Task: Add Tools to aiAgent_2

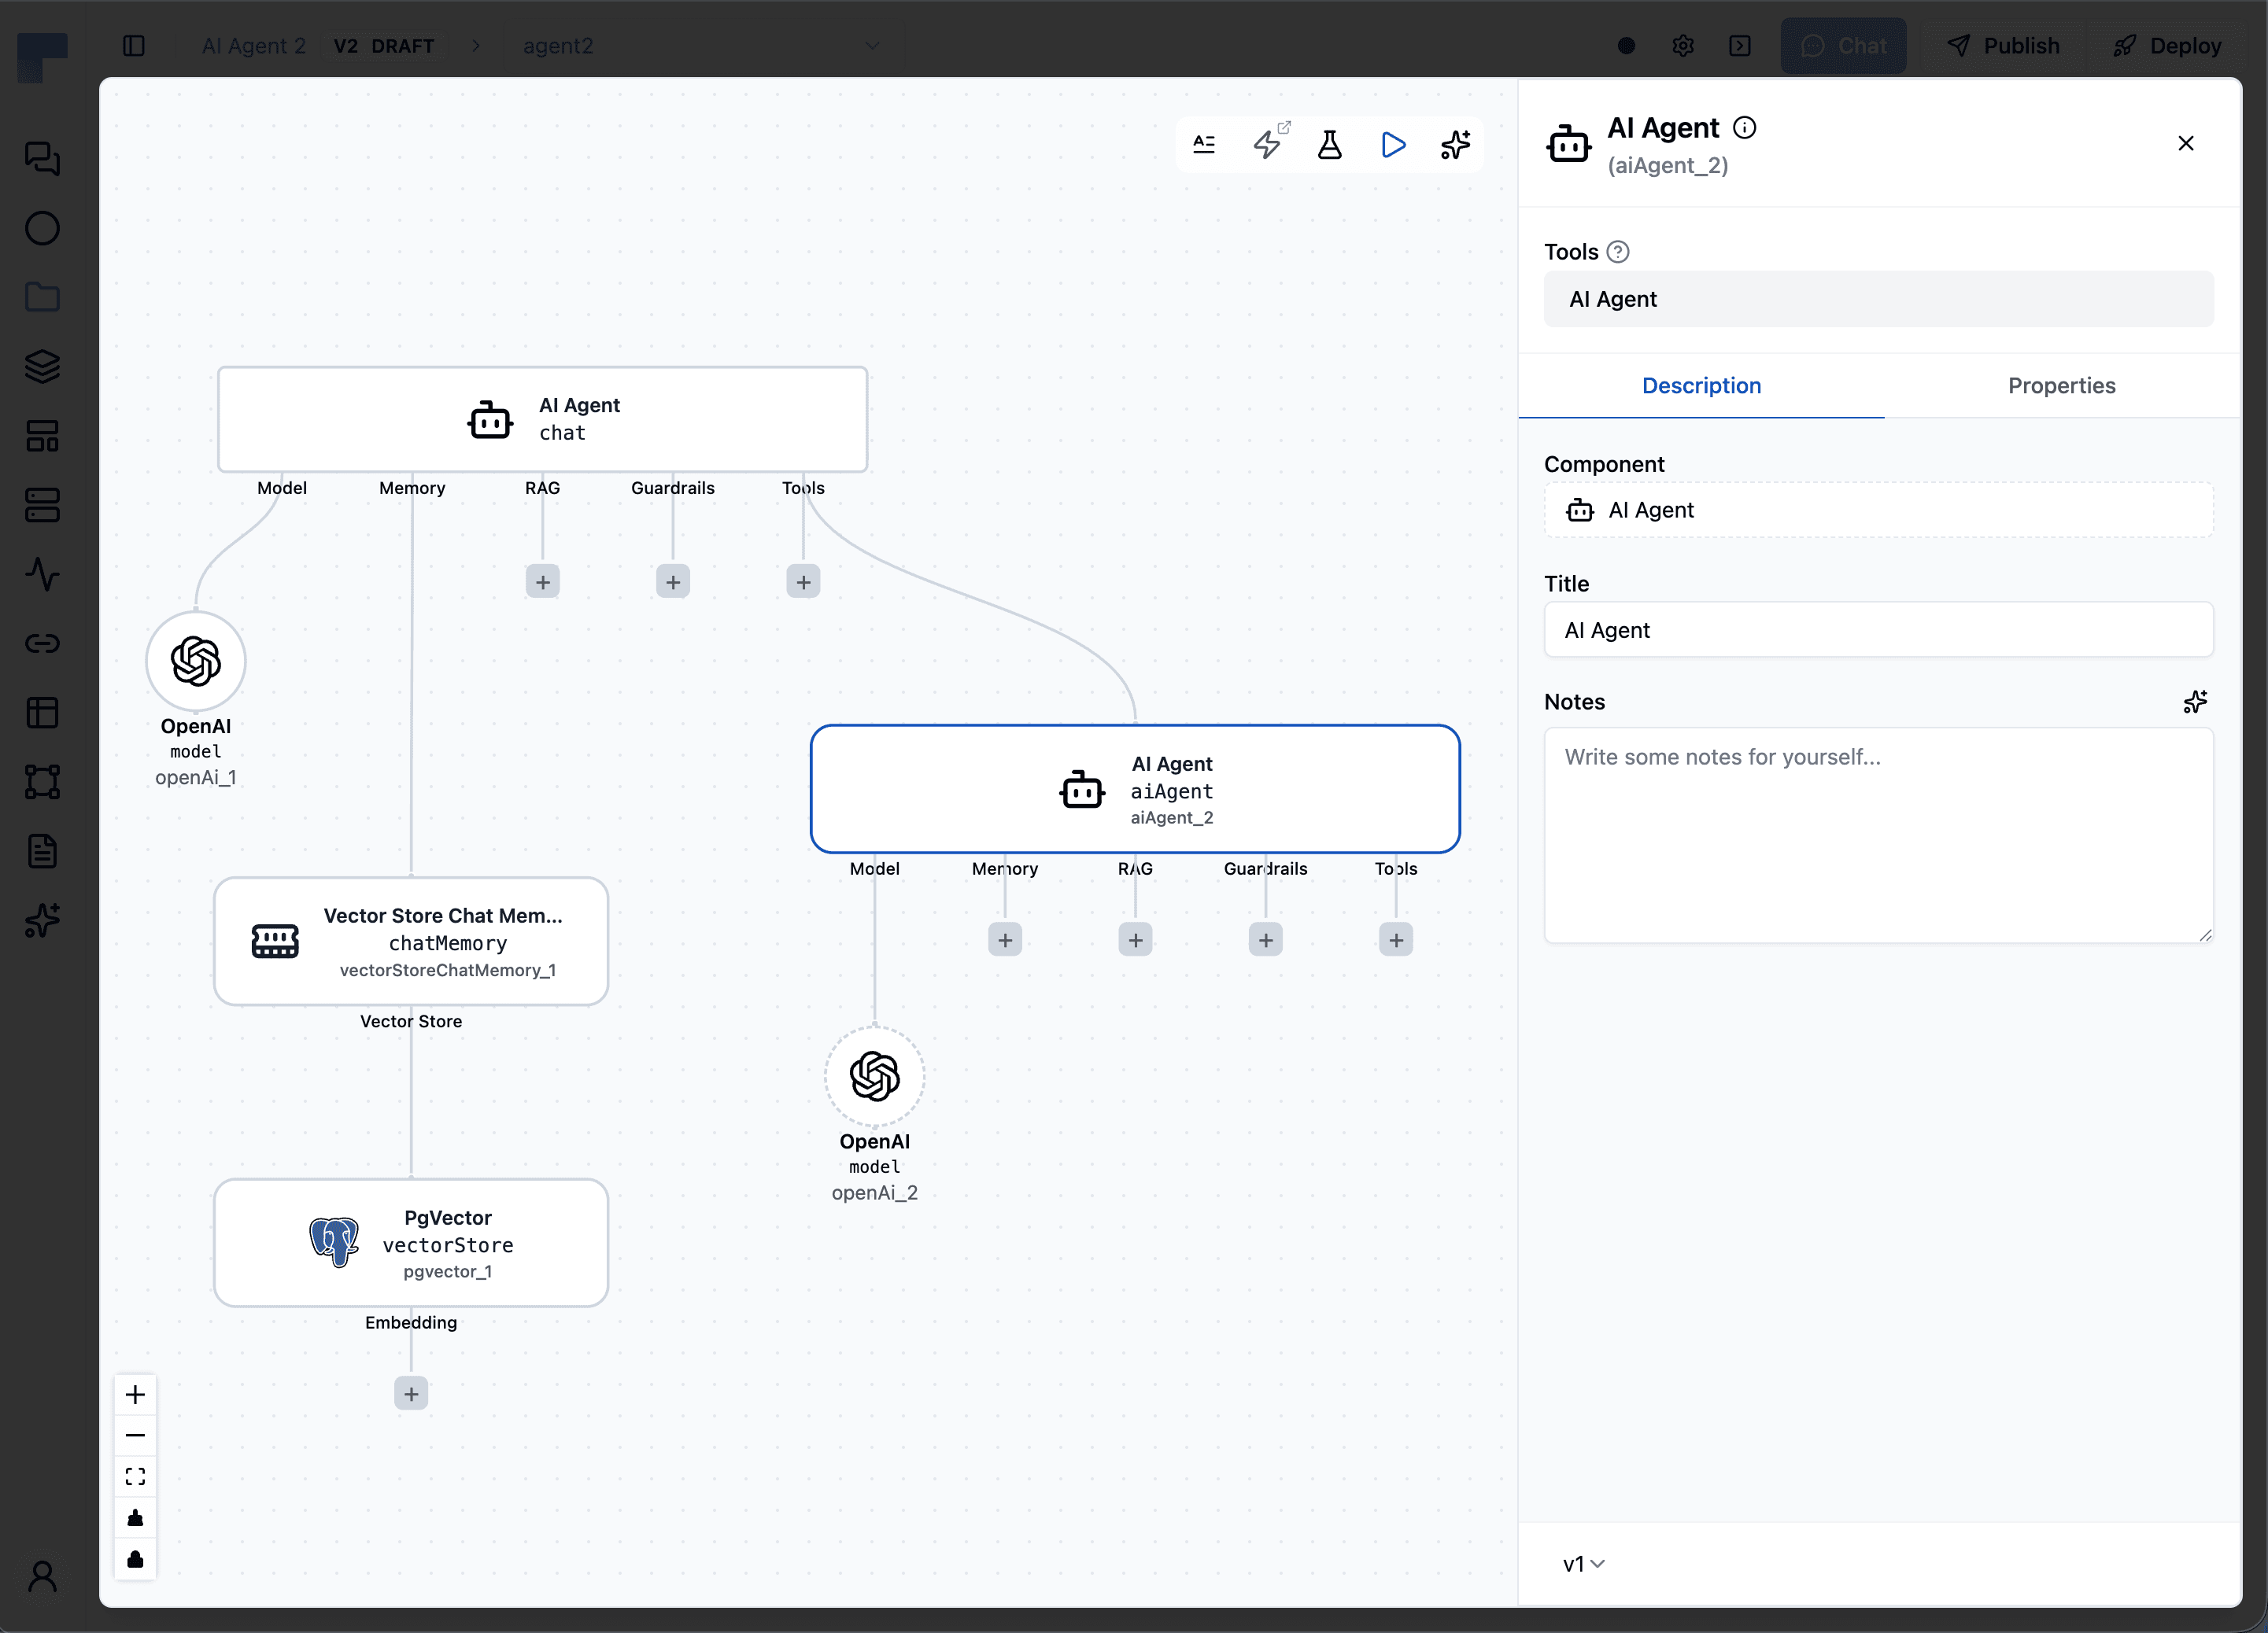Action: [x=1396, y=939]
